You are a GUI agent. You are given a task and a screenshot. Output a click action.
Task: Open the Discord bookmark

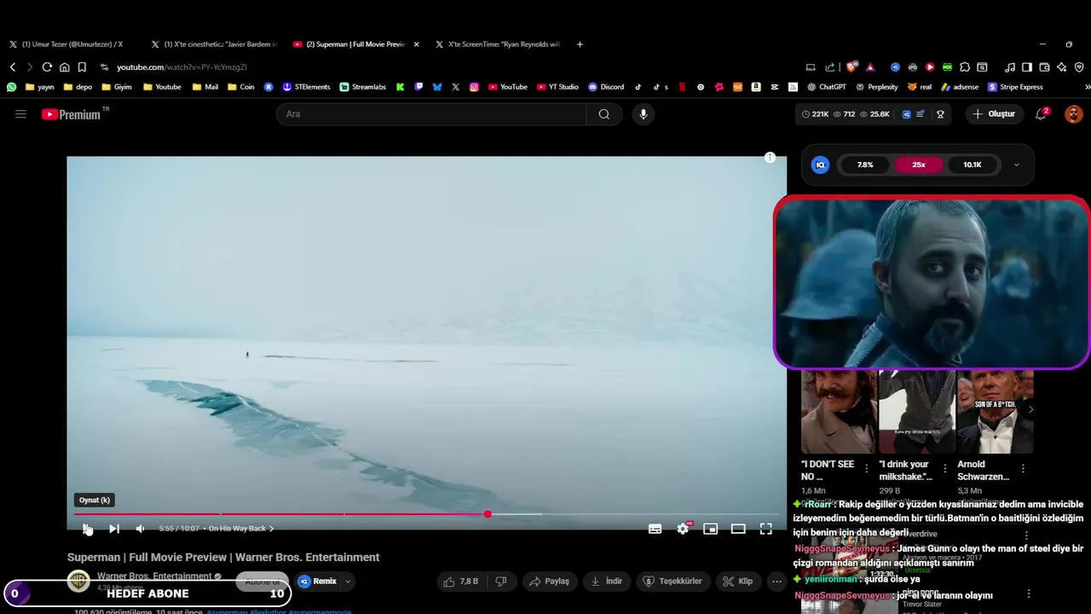(606, 87)
